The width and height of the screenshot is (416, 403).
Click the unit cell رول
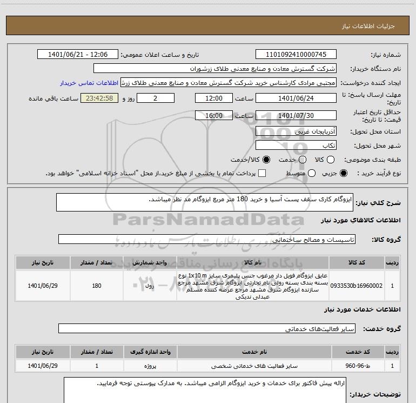pos(150,286)
